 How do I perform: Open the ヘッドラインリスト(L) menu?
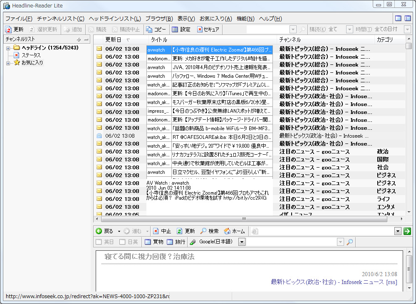(115, 19)
